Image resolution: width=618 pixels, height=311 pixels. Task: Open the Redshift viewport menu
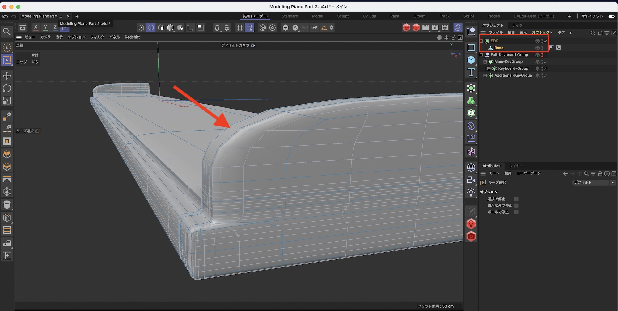(132, 37)
